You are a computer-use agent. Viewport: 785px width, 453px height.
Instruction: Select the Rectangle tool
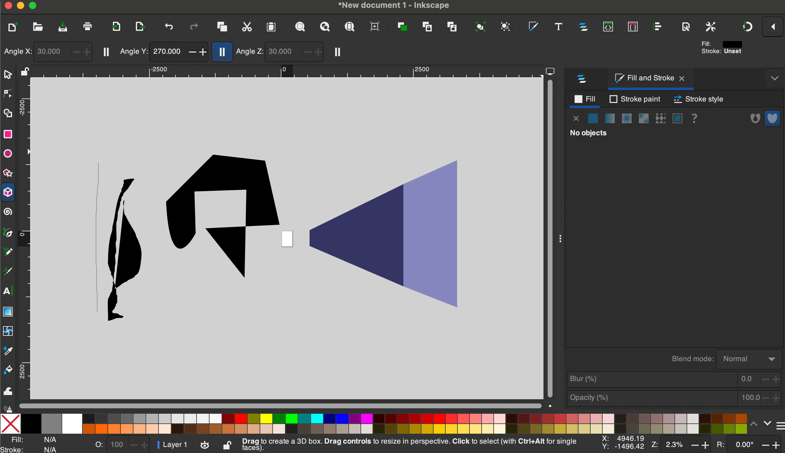coord(8,134)
